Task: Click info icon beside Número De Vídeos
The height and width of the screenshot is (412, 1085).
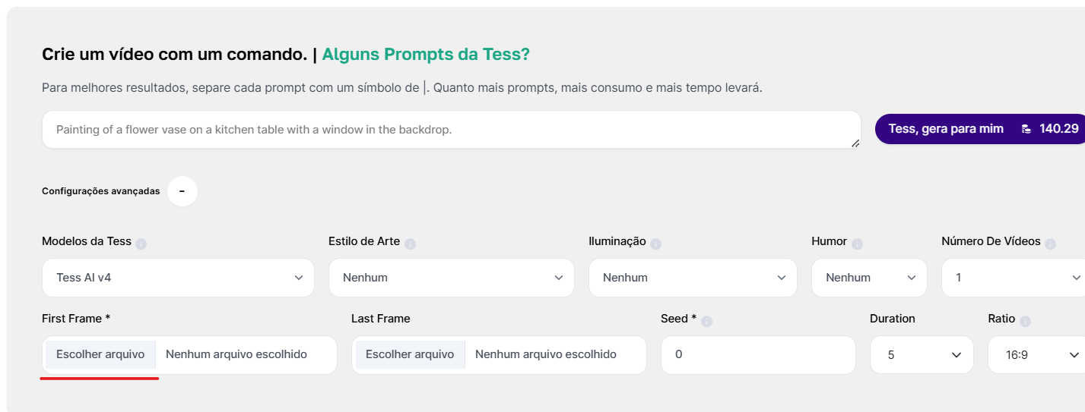Action: coord(1050,244)
